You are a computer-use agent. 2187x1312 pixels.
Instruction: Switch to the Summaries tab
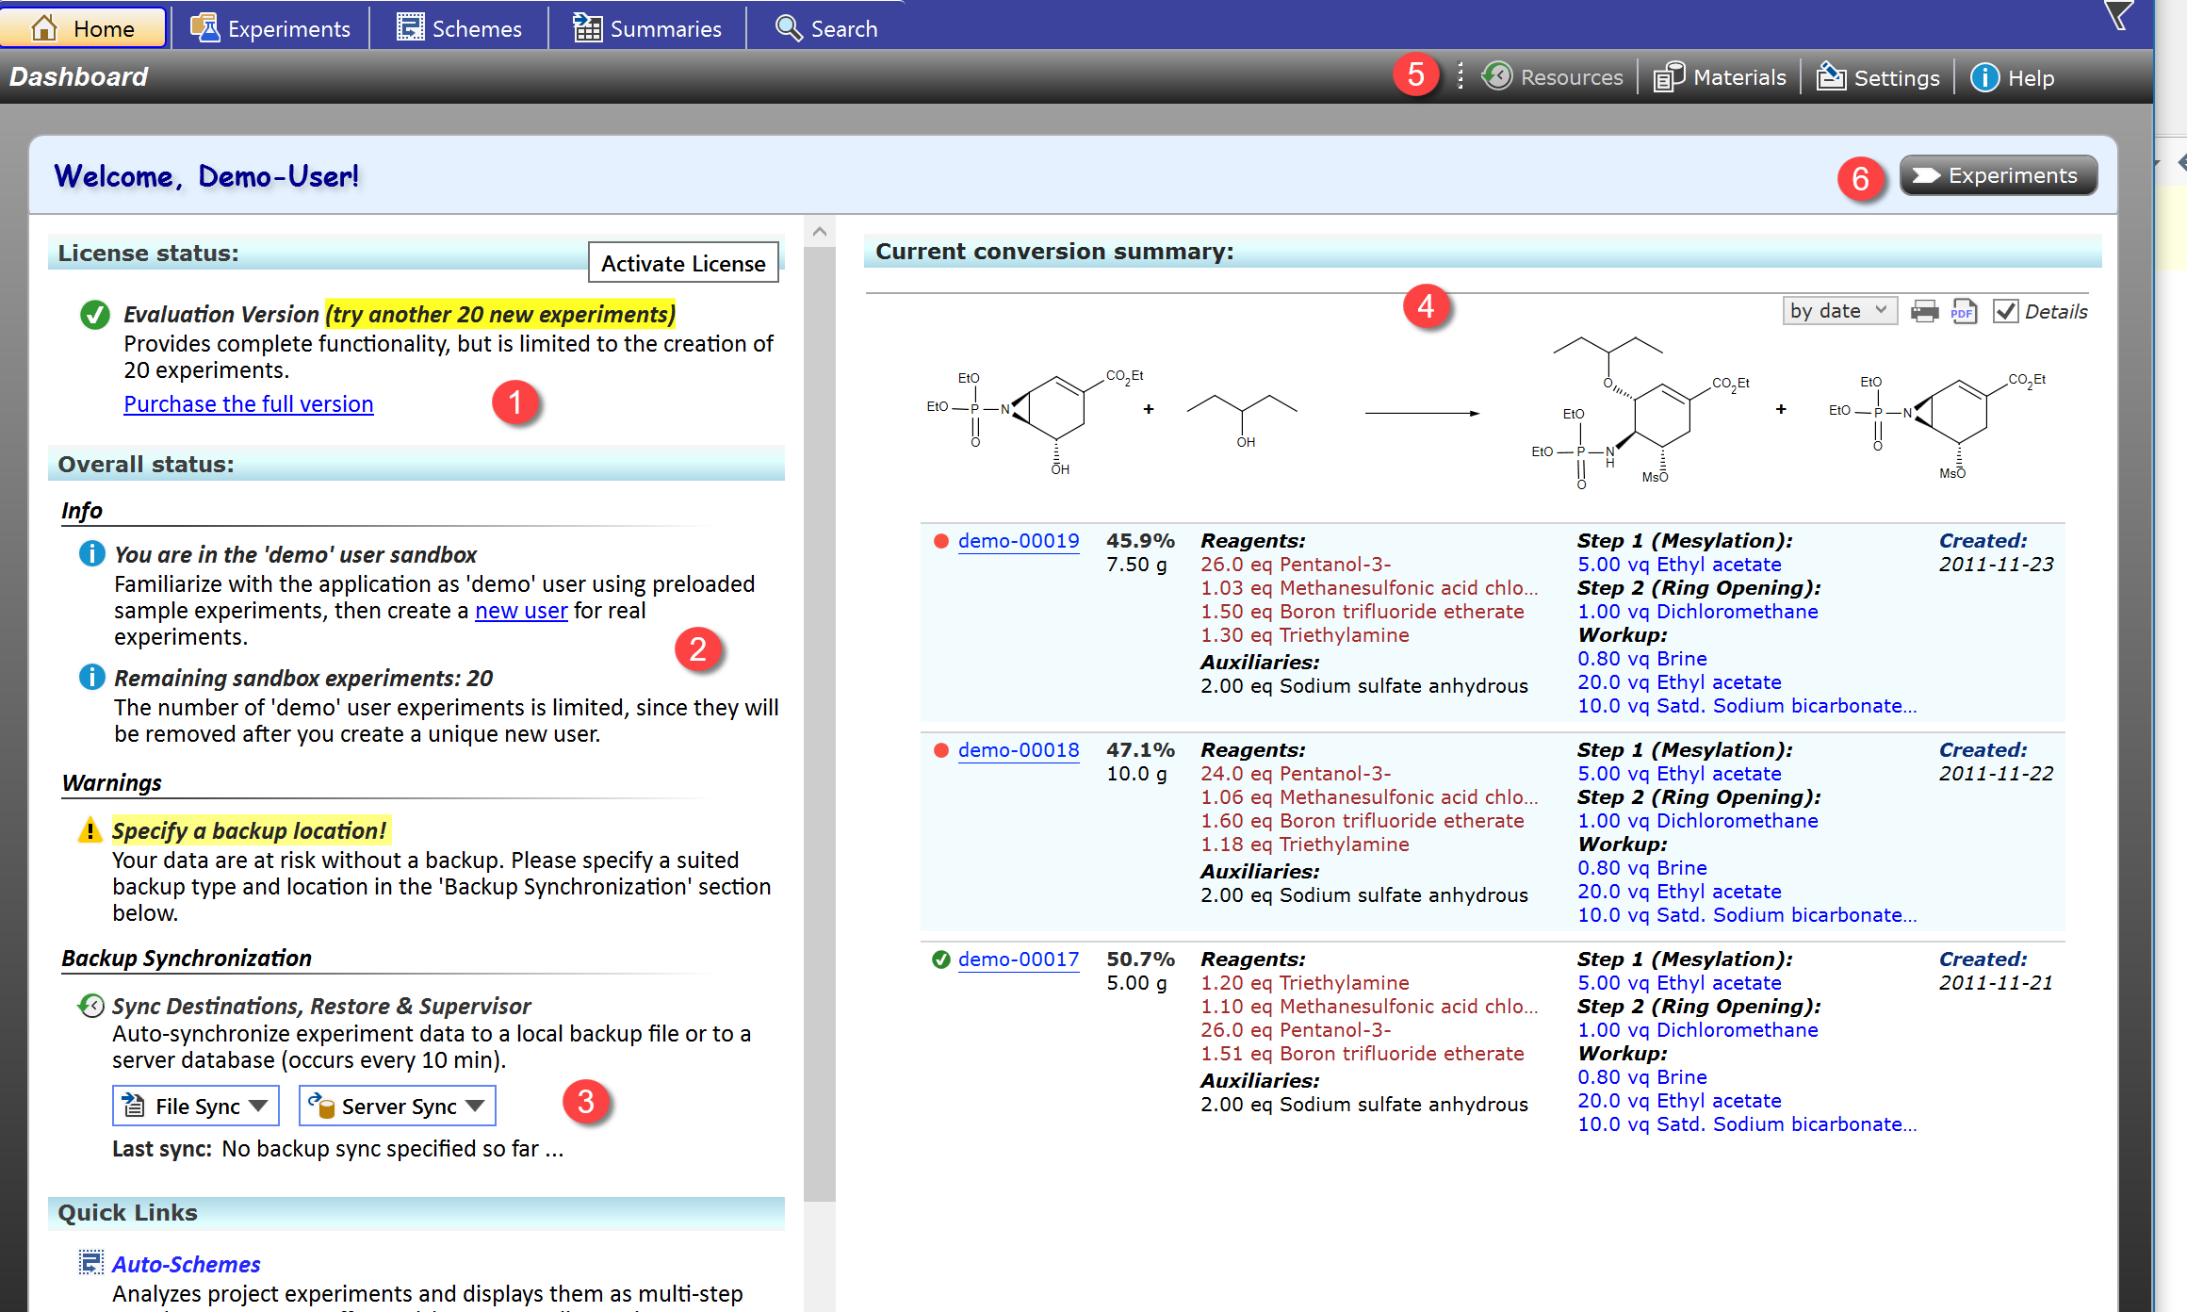coord(647,28)
